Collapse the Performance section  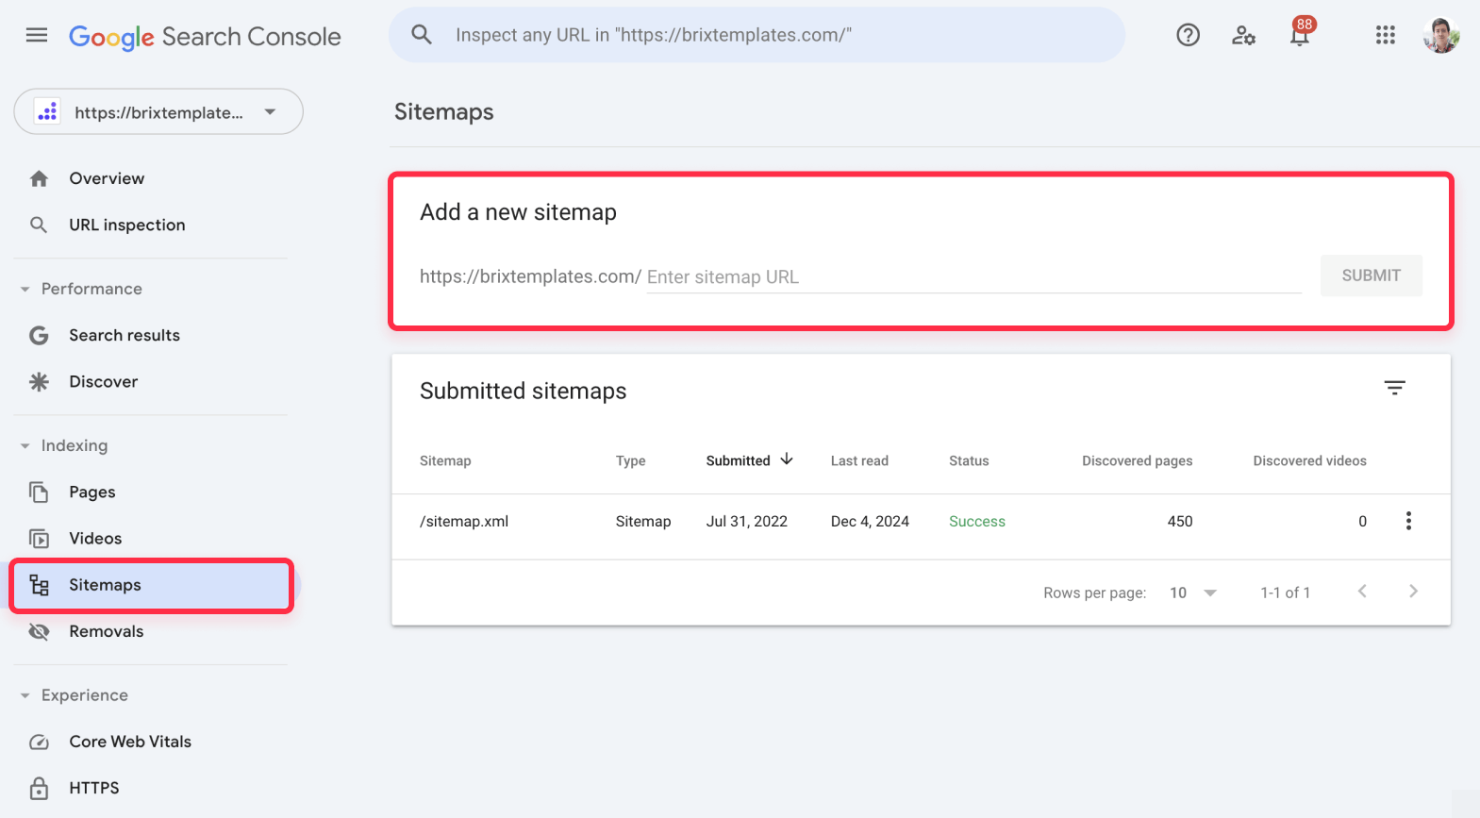pyautogui.click(x=25, y=289)
